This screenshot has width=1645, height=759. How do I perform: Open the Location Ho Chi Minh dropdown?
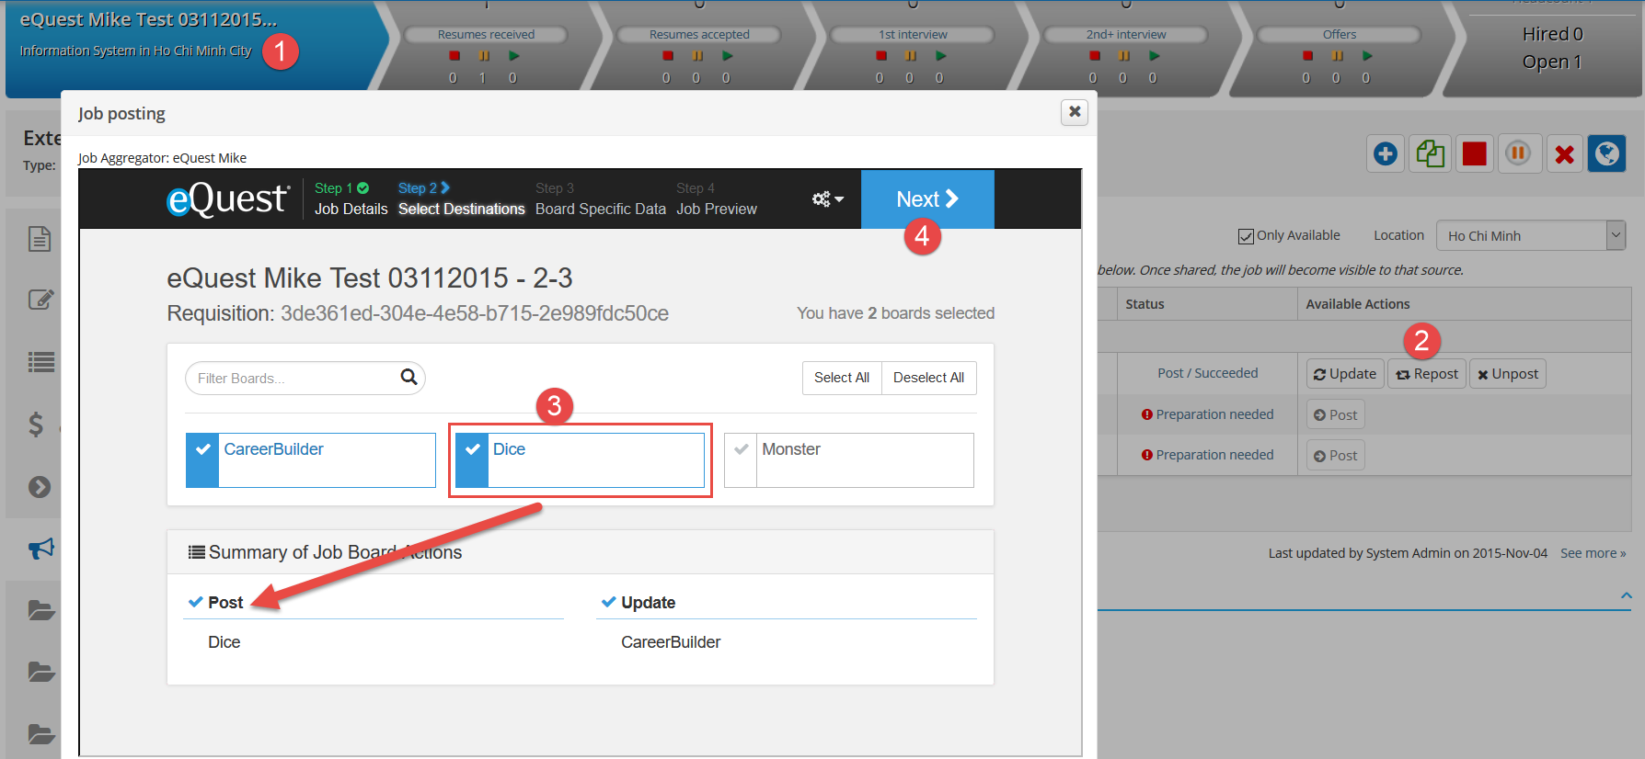(x=1531, y=235)
